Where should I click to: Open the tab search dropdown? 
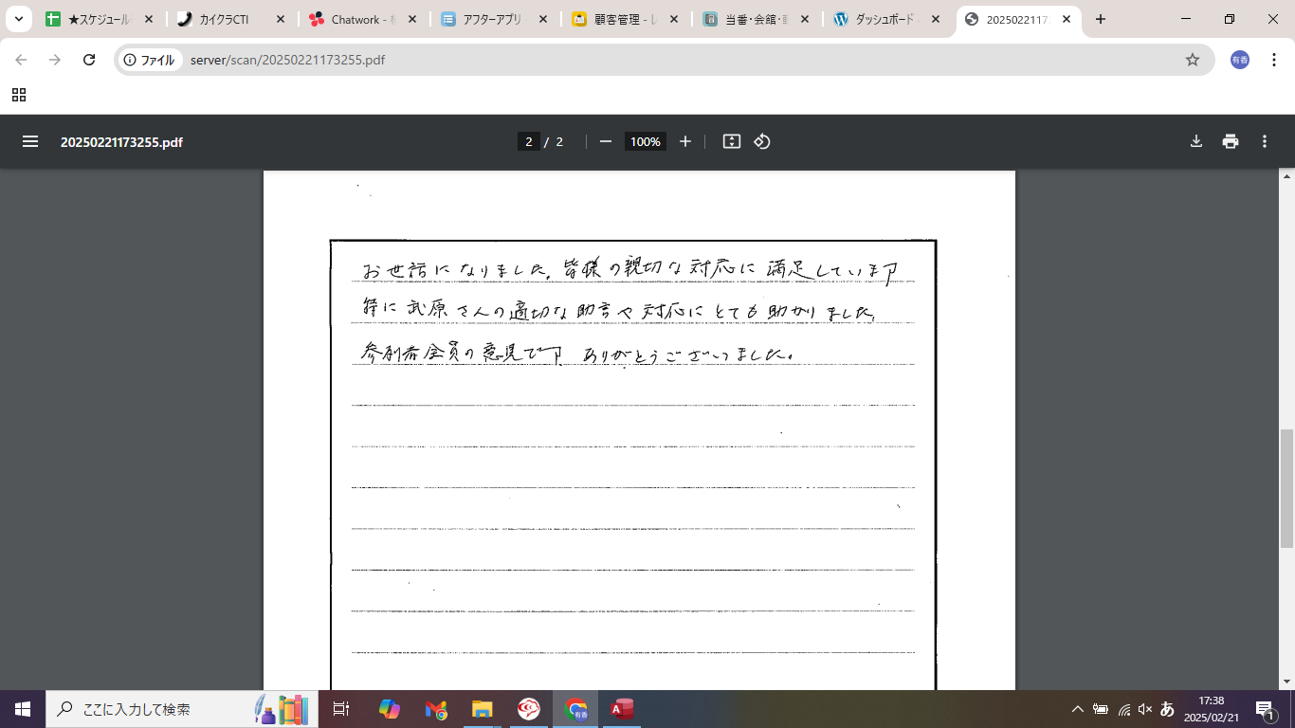click(18, 19)
